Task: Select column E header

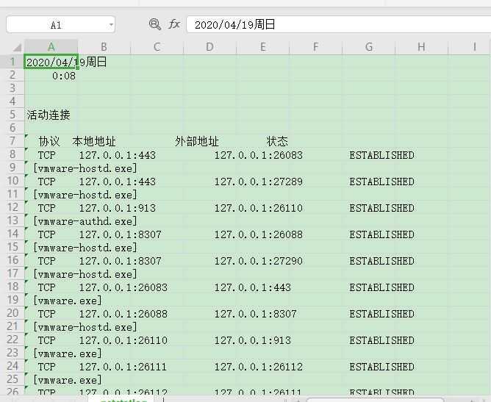Action: tap(262, 47)
